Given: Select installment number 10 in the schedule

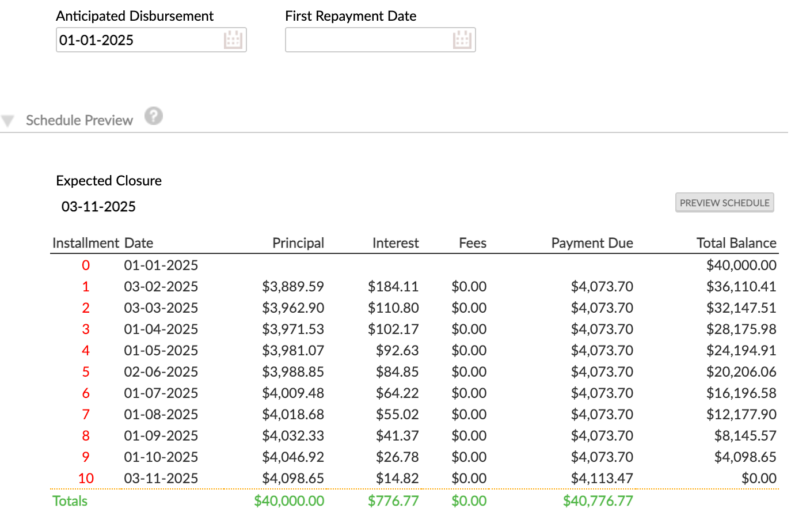Looking at the screenshot, I should coord(86,479).
